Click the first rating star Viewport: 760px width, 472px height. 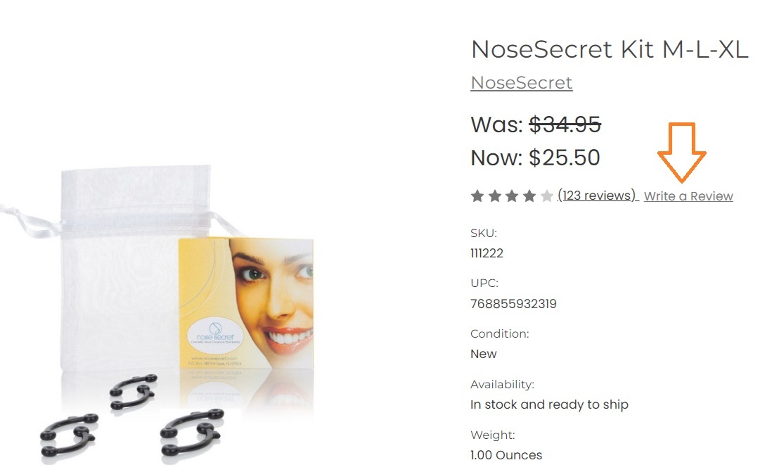pos(477,196)
